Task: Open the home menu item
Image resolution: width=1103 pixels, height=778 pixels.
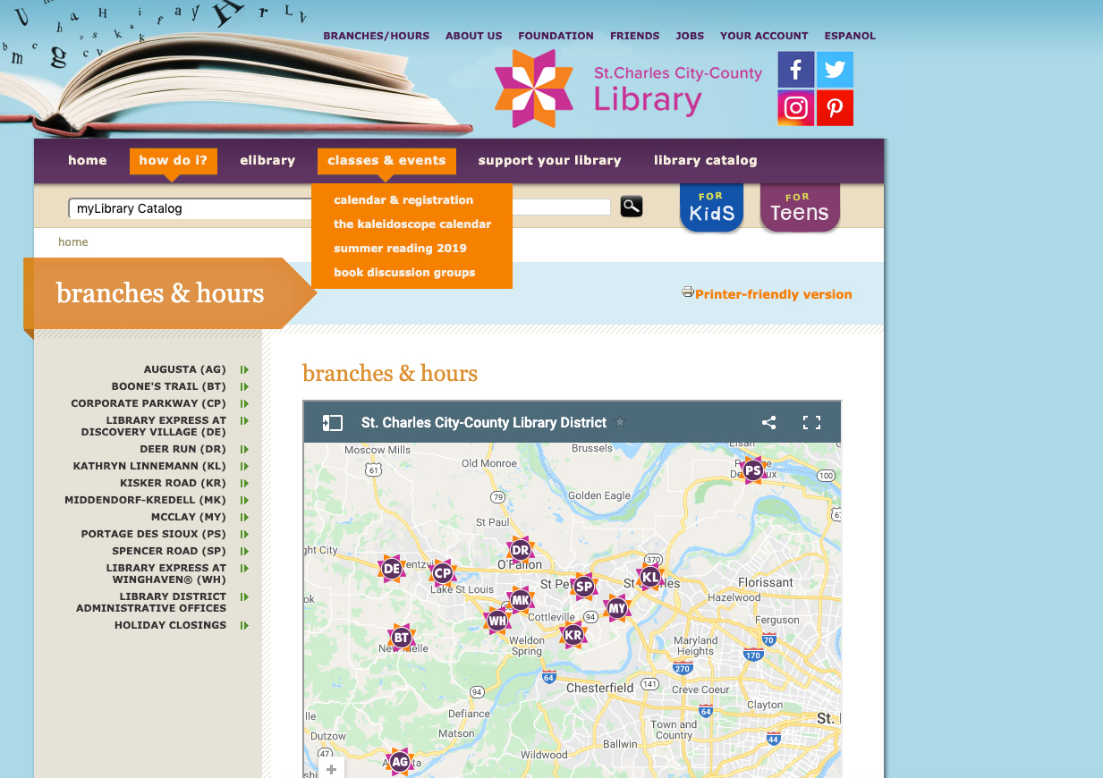Action: tap(88, 160)
